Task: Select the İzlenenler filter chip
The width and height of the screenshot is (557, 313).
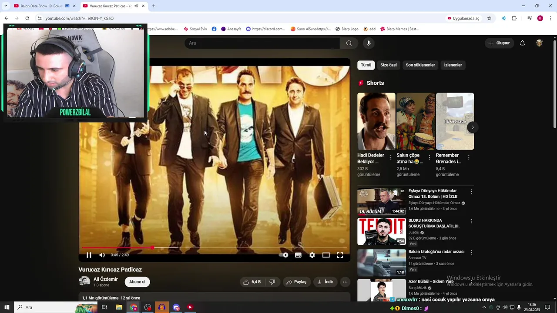Action: point(453,65)
